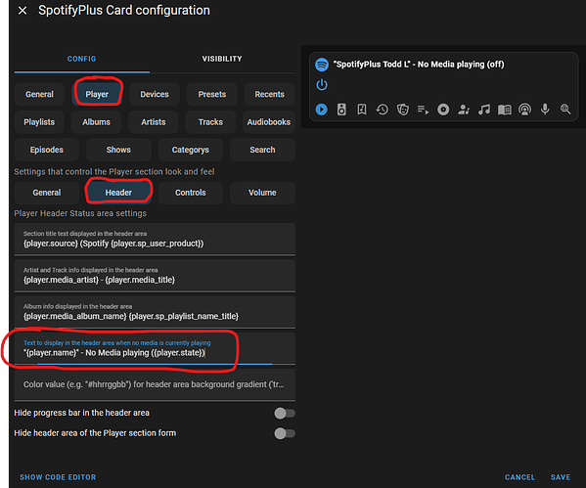Open Player General settings sub-tab
The width and height of the screenshot is (586, 488).
[47, 193]
